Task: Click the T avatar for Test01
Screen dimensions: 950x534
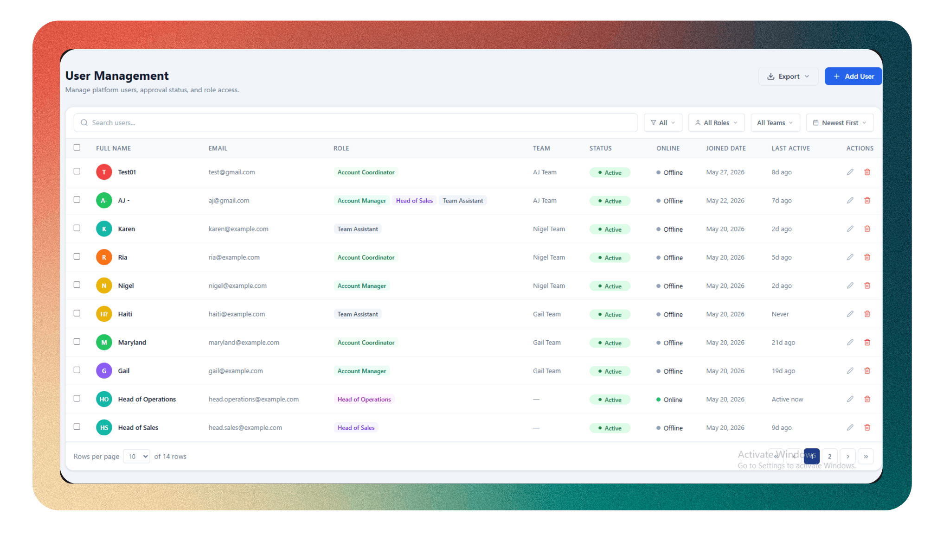Action: [x=104, y=172]
